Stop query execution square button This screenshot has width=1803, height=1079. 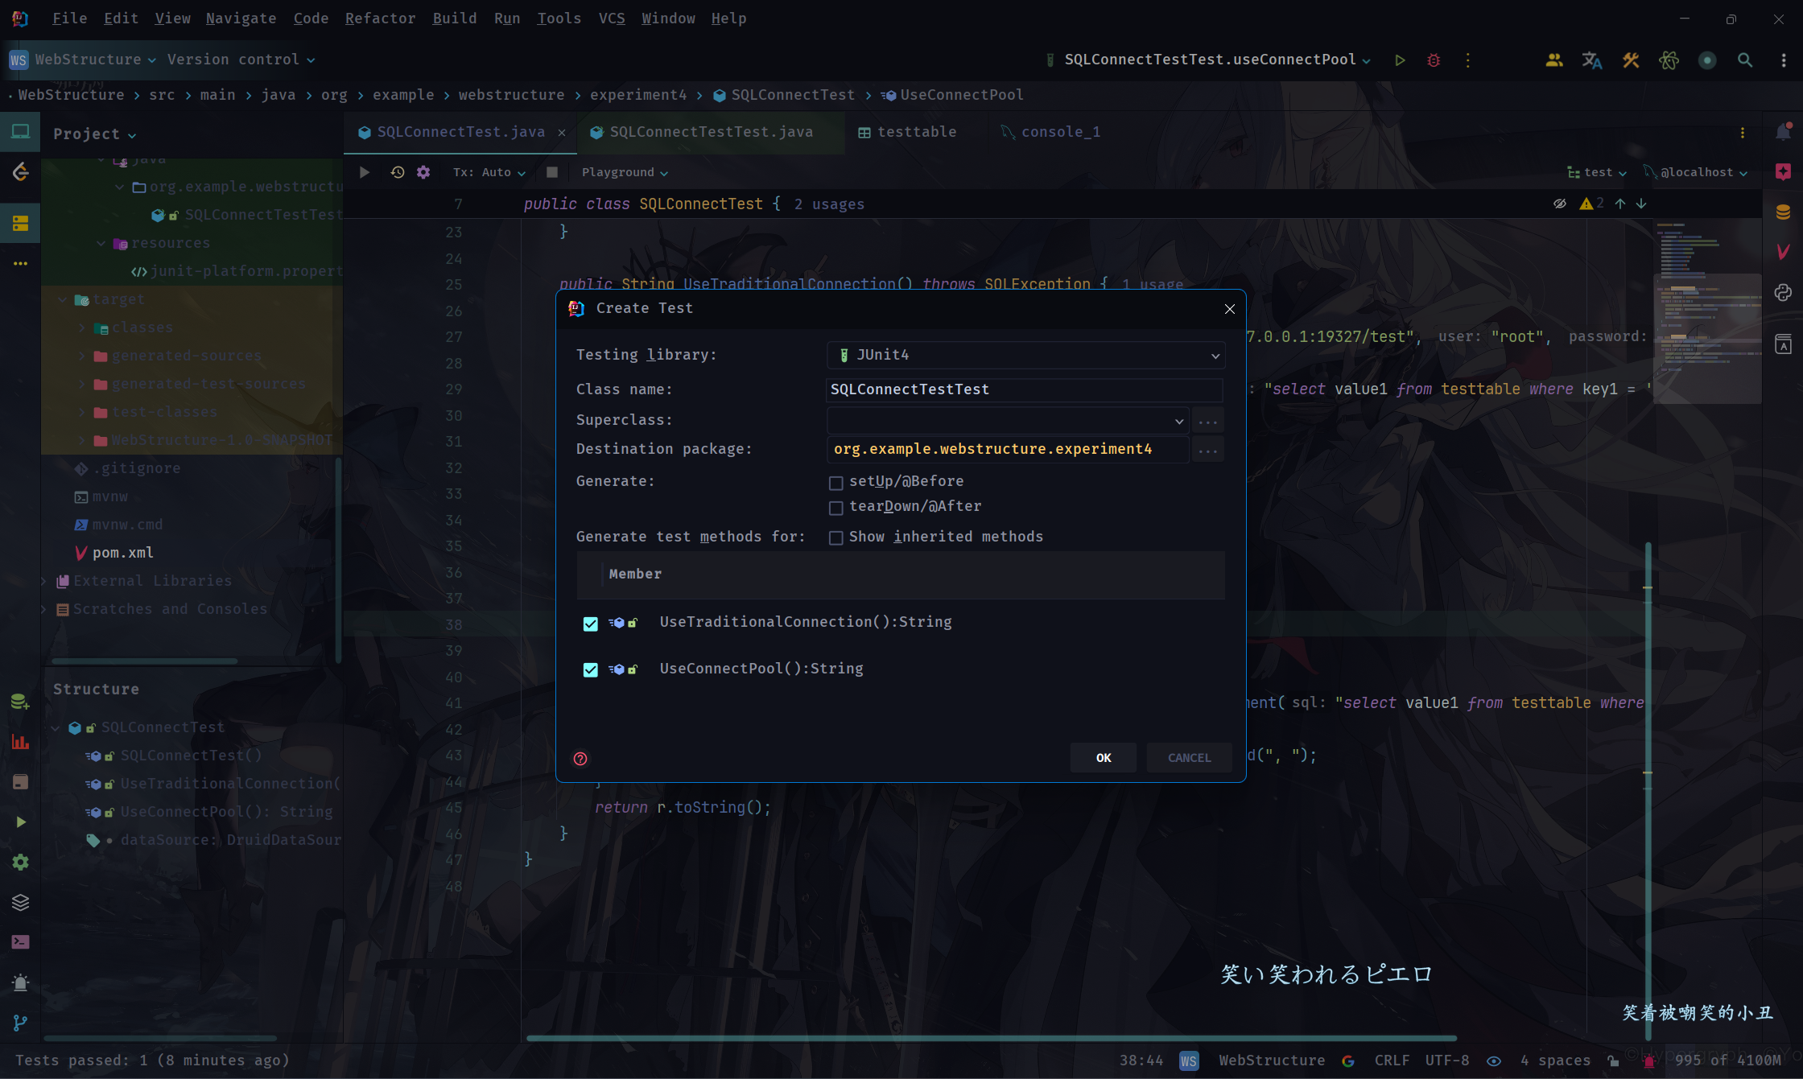tap(552, 172)
